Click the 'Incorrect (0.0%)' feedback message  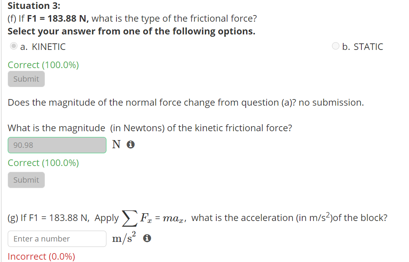41,256
